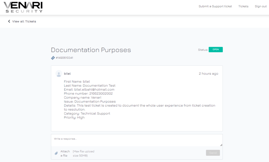Click the Documentation Purposes ticket title
Image resolution: width=269 pixels, height=162 pixels.
point(91,50)
